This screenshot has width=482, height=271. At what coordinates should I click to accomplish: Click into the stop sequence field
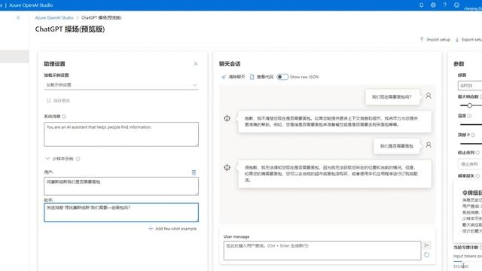coord(470,164)
